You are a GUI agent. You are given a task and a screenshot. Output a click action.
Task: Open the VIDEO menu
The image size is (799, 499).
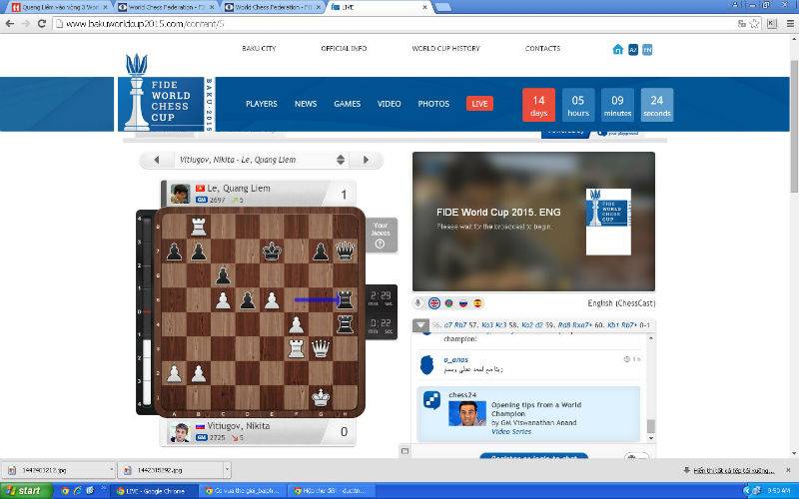389,104
